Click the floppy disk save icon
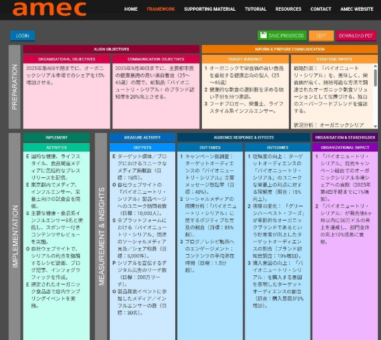The height and width of the screenshot is (340, 381). click(x=264, y=35)
